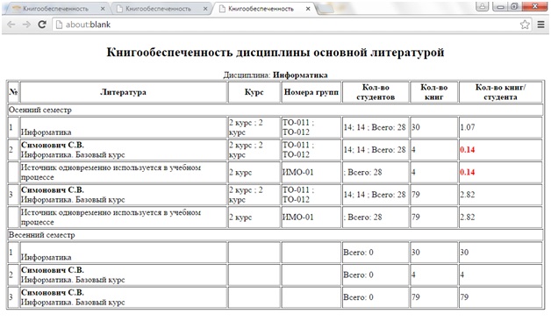Click the browser Back arrow
Image resolution: width=551 pixels, height=321 pixels.
tap(11, 25)
